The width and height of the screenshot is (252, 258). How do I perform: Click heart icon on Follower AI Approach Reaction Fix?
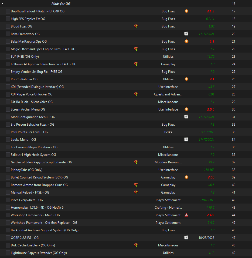pos(136,64)
